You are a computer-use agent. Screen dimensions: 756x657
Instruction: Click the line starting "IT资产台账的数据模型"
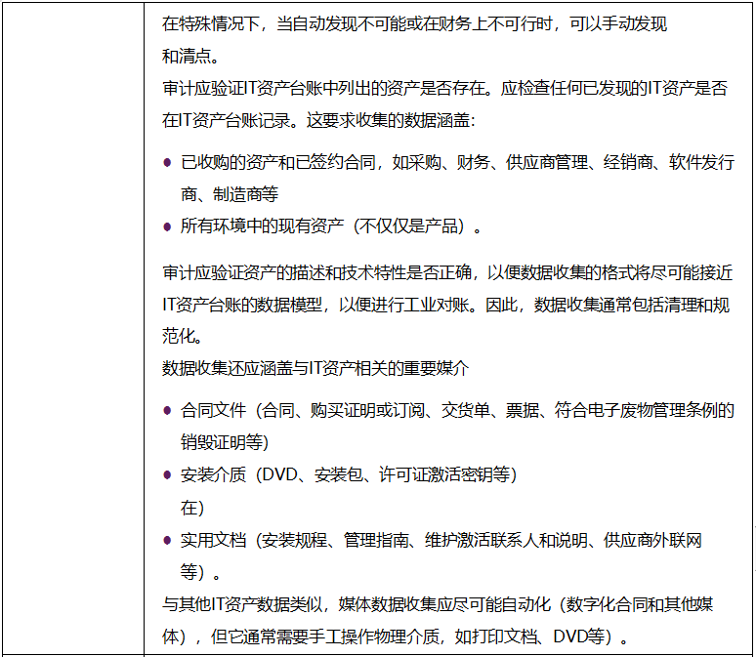[x=444, y=305]
